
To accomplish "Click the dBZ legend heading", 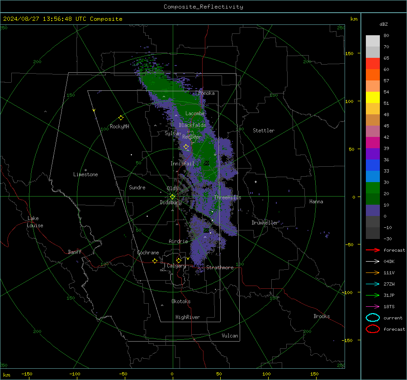I will click(383, 24).
